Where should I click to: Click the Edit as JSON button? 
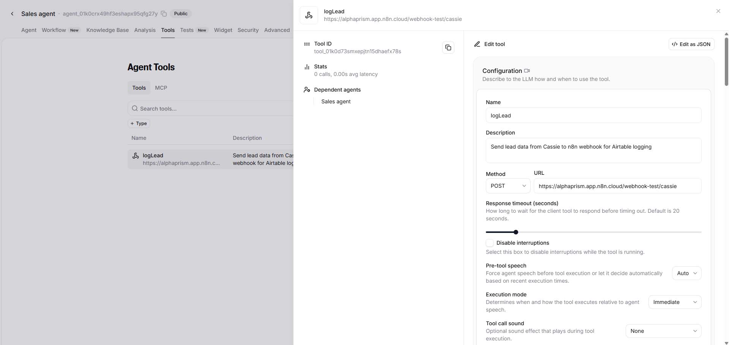pos(691,44)
